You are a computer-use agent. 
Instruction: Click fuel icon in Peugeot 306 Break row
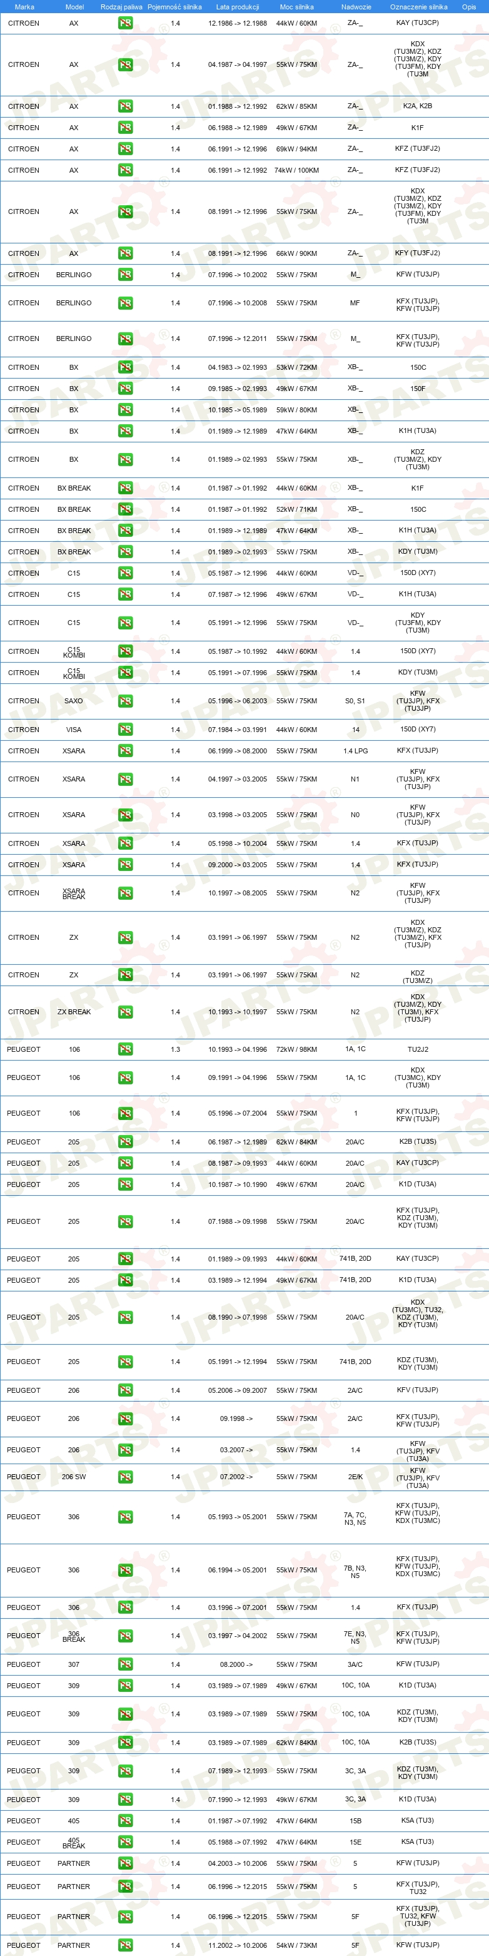(x=125, y=1636)
